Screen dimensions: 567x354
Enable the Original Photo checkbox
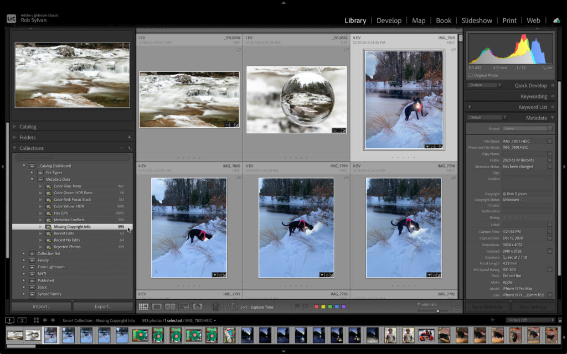(470, 75)
